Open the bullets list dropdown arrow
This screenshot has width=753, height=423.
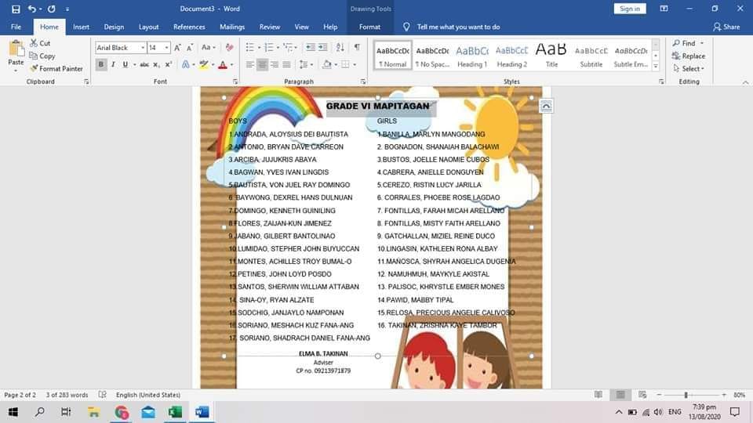coord(260,48)
